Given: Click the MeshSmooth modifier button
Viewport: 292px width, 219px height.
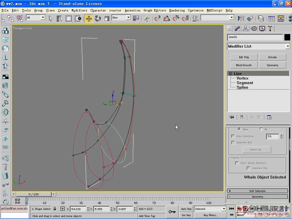Looking at the screenshot, I should (244, 65).
